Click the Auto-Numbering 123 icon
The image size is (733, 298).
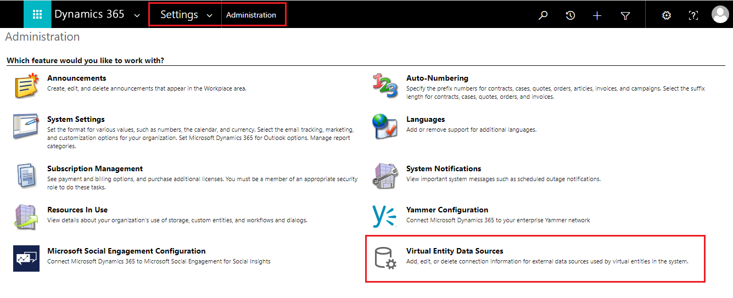click(385, 86)
